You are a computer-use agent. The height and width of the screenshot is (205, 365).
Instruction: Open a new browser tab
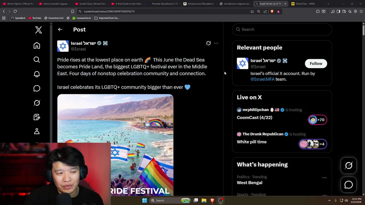point(328,4)
